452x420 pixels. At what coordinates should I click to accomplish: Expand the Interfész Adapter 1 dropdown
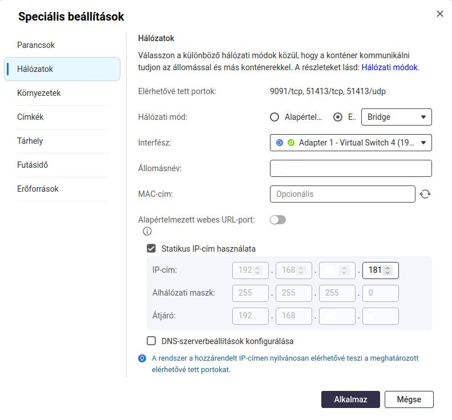click(x=351, y=143)
